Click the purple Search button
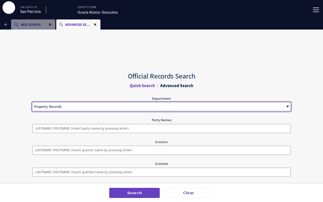The width and height of the screenshot is (323, 202). pos(134,193)
